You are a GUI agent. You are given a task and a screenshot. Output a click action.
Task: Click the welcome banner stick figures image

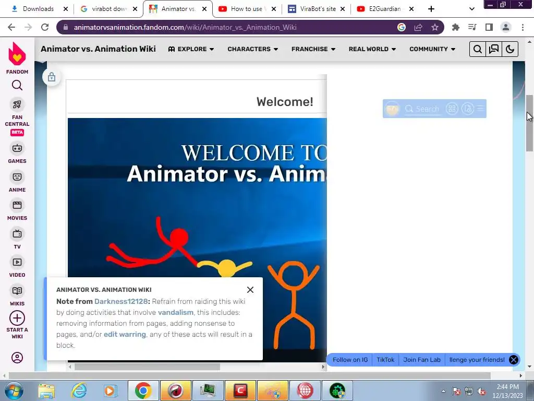pyautogui.click(x=197, y=240)
